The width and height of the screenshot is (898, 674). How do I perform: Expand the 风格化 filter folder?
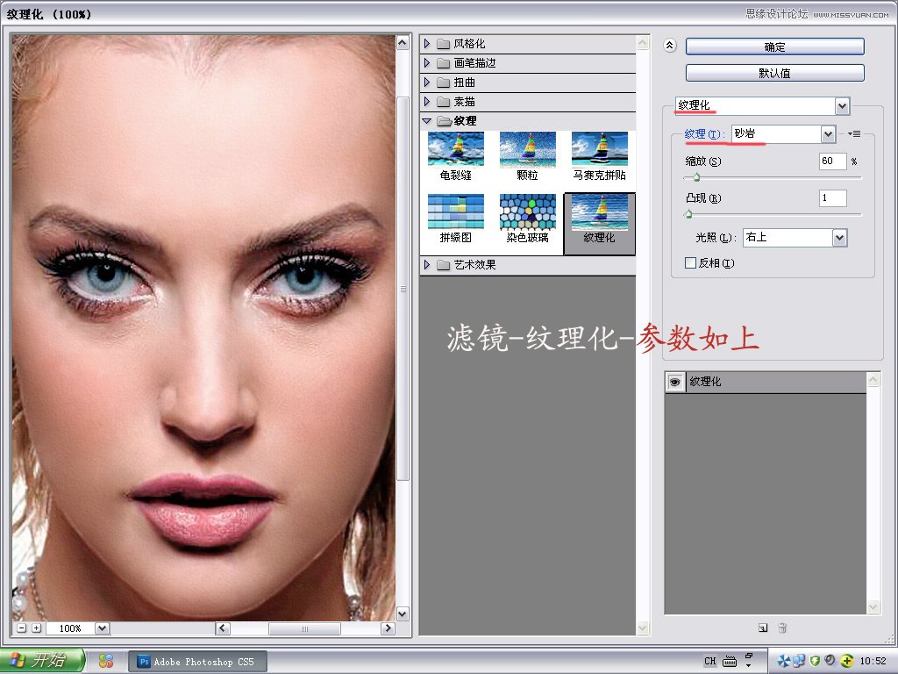427,44
